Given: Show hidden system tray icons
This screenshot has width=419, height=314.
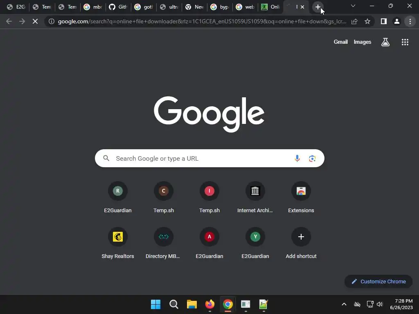Looking at the screenshot, I should (x=344, y=304).
